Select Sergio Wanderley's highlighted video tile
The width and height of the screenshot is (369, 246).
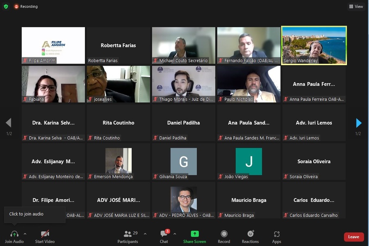click(x=314, y=45)
